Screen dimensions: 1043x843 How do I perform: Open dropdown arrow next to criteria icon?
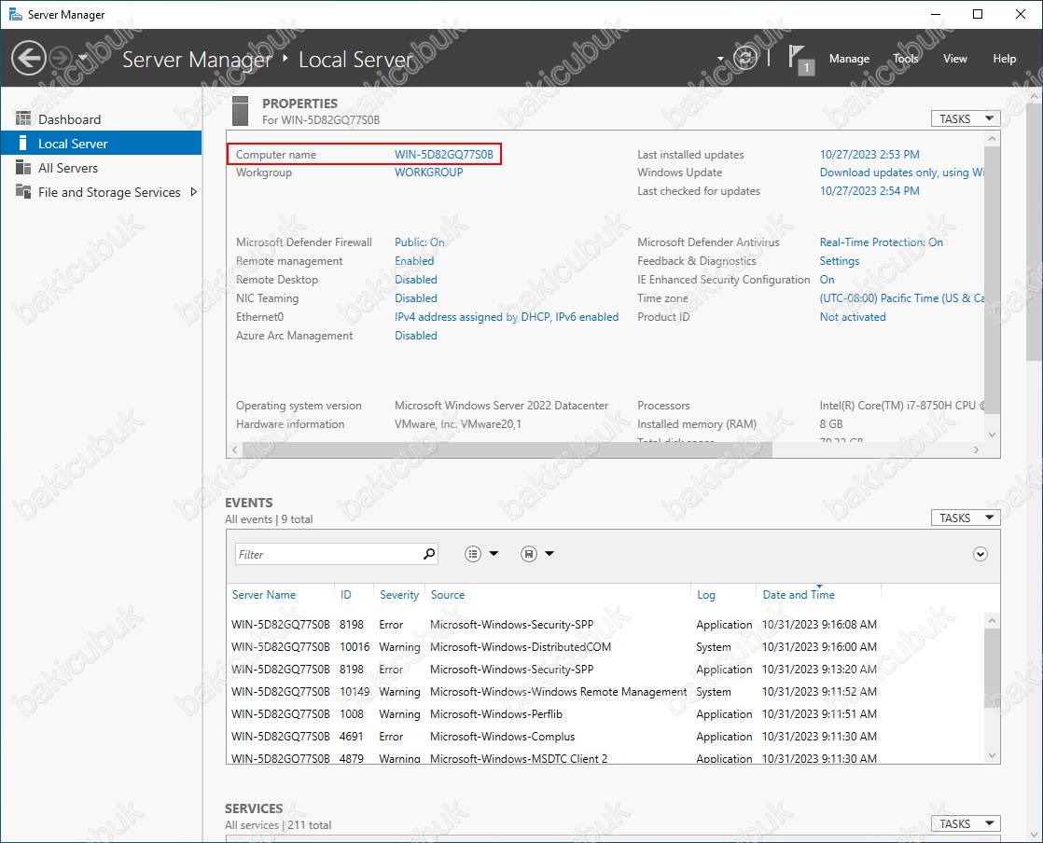[x=494, y=553]
